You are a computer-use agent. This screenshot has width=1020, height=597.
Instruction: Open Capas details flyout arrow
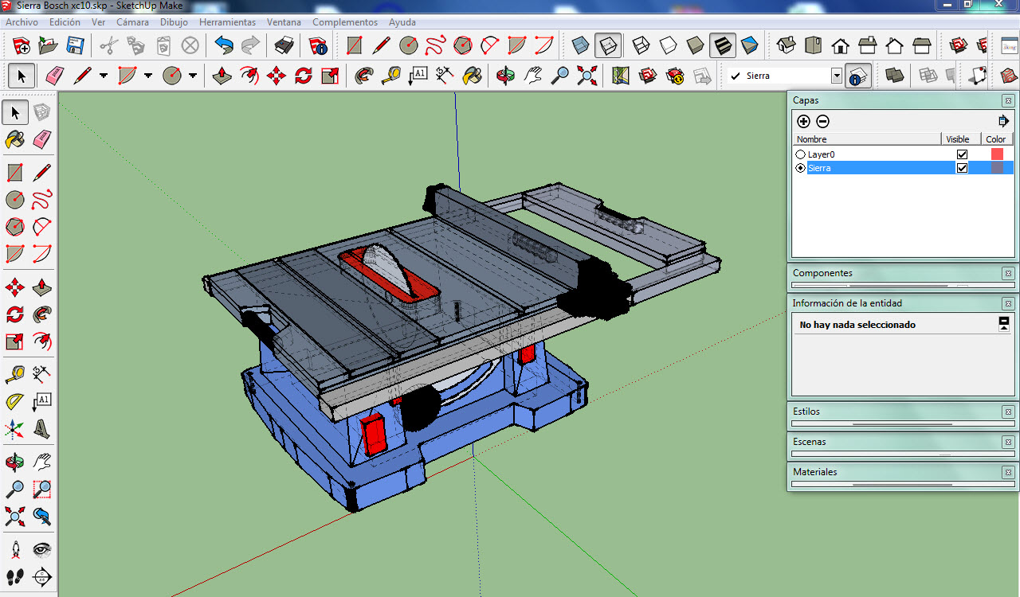coord(1003,122)
